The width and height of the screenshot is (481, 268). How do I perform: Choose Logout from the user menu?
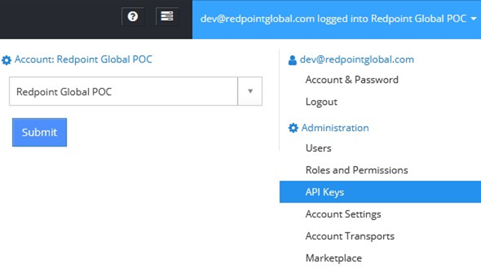click(x=321, y=102)
